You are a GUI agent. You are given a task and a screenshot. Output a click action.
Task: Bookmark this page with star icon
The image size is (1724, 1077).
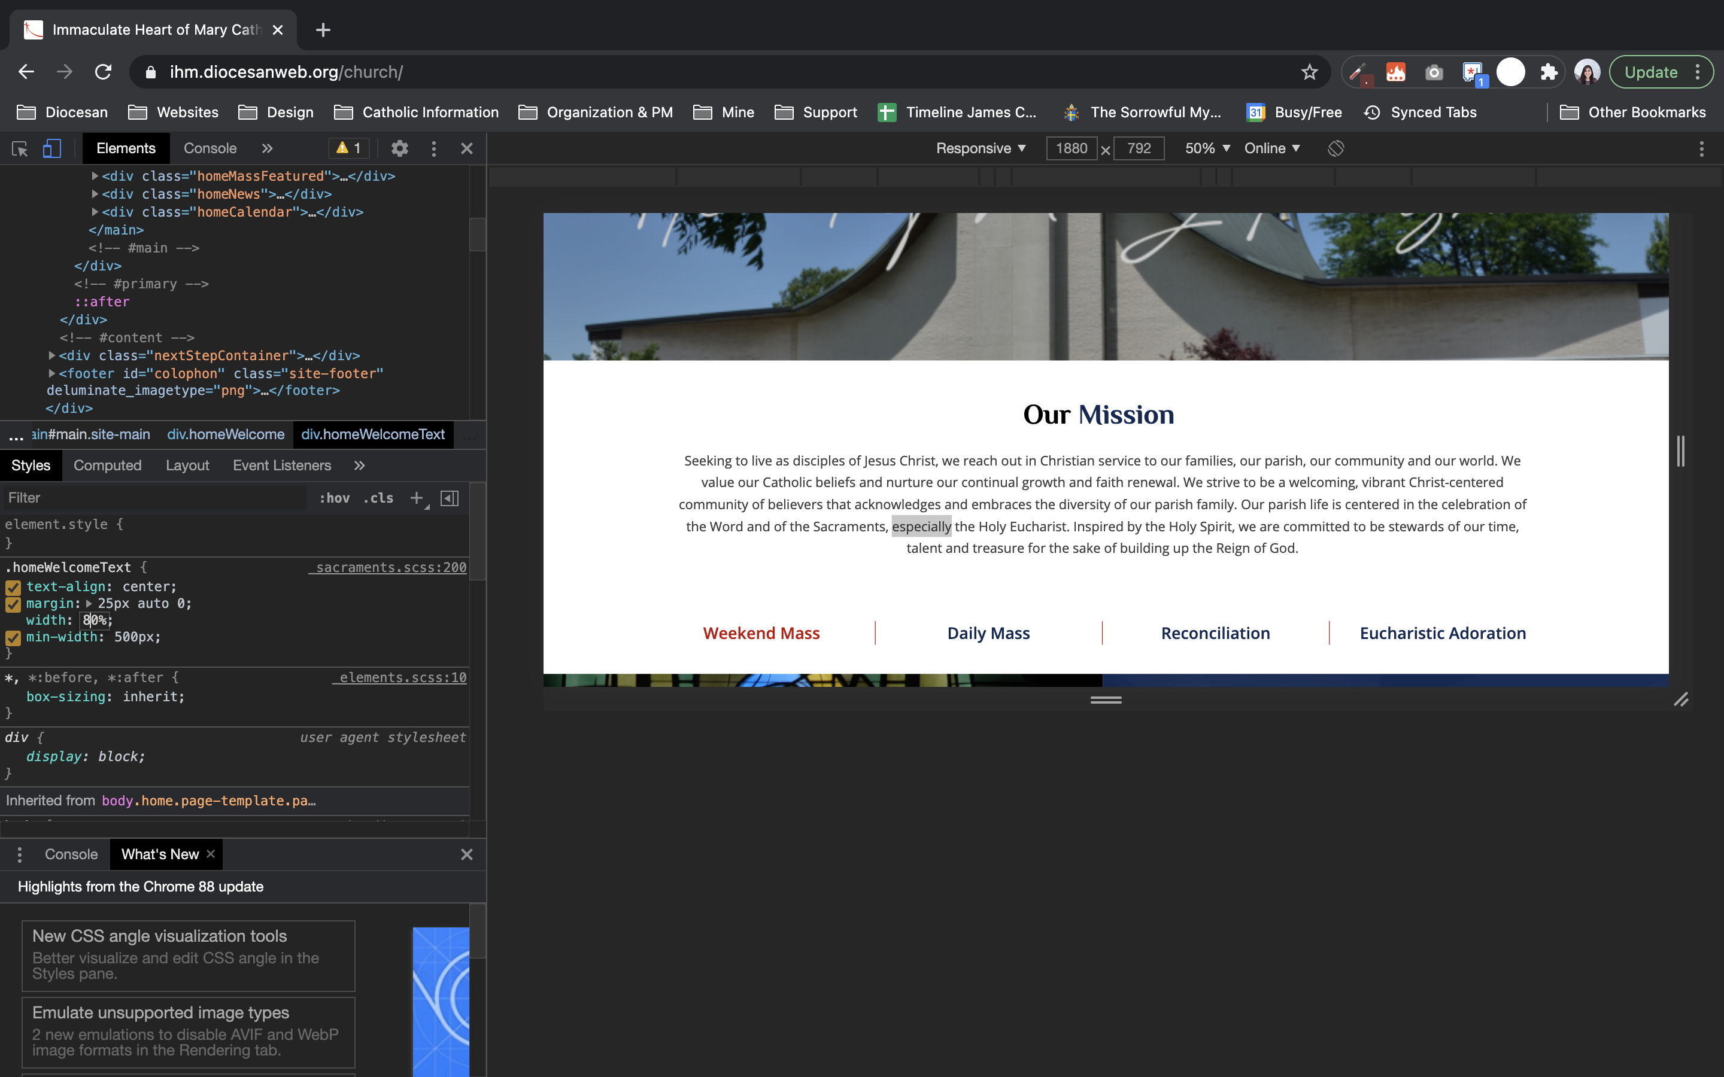point(1309,72)
